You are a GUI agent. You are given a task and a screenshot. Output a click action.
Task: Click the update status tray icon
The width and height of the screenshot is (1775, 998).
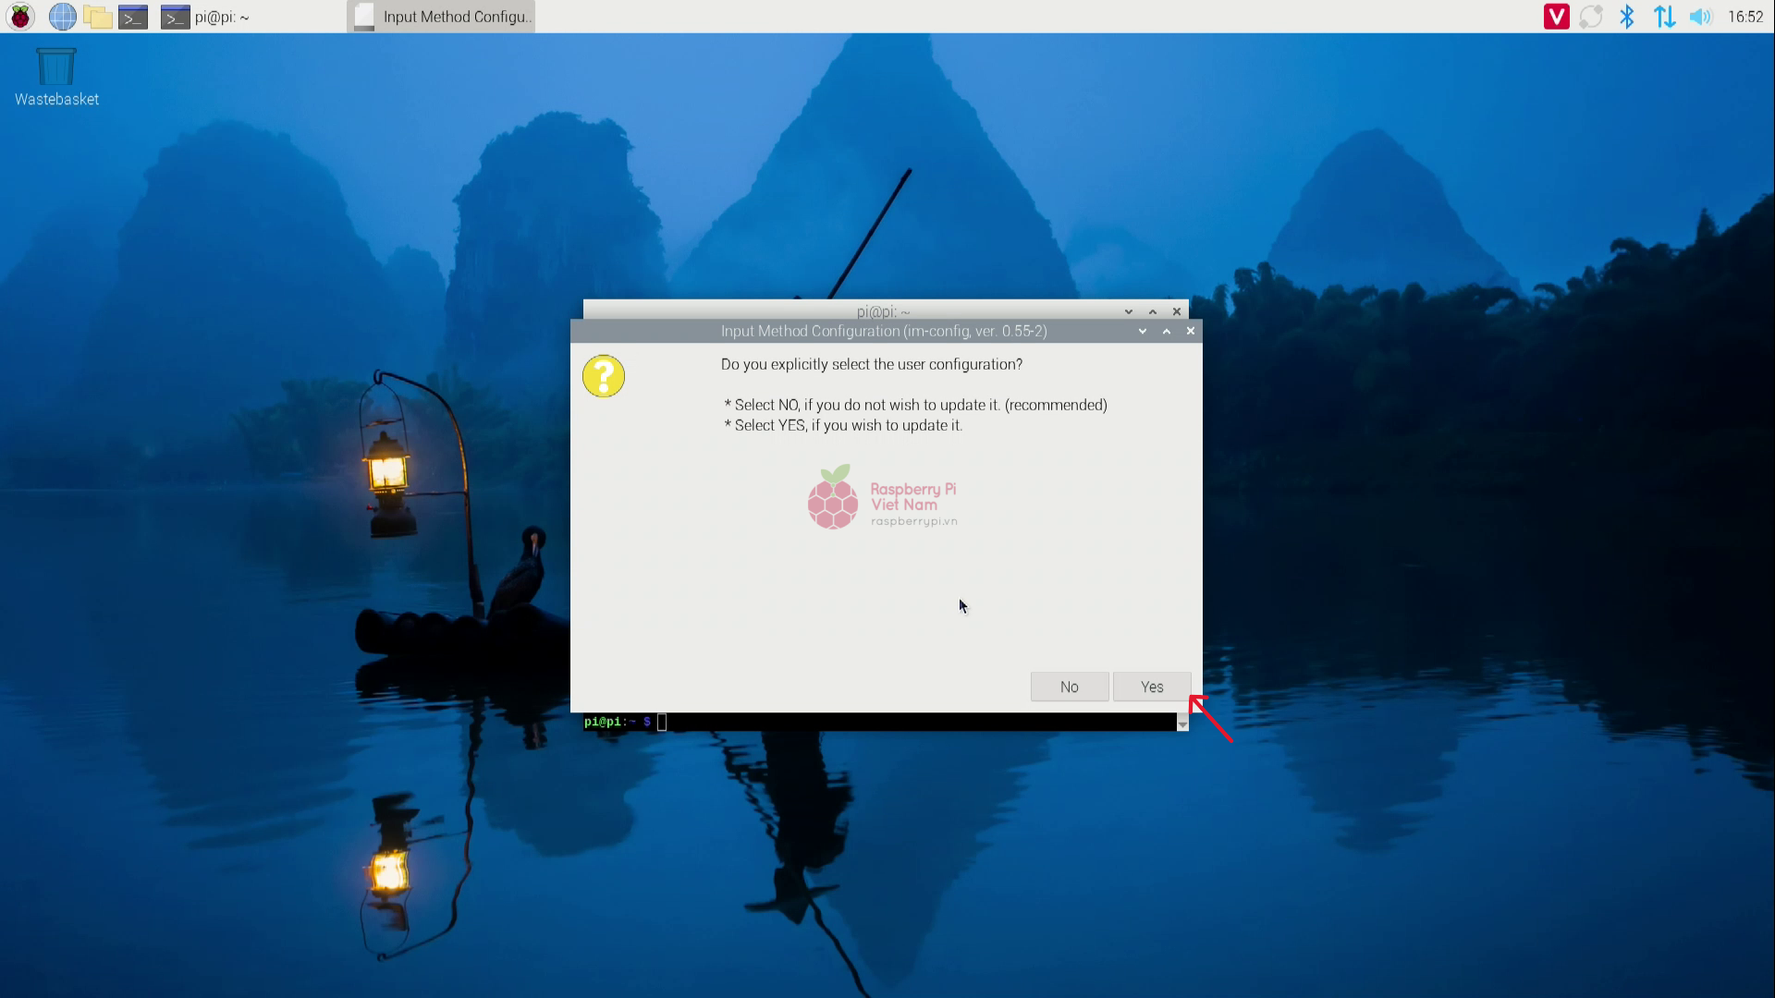pyautogui.click(x=1591, y=17)
